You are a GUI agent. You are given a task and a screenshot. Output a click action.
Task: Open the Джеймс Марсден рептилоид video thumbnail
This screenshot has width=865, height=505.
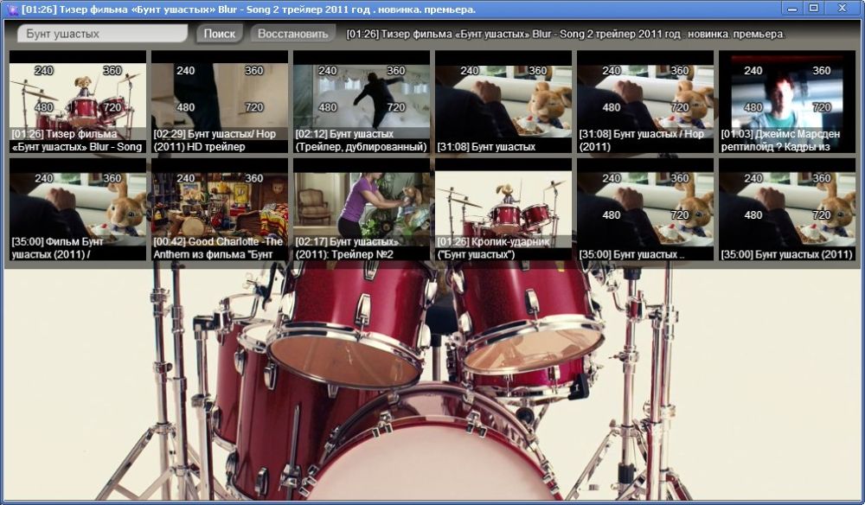(786, 97)
